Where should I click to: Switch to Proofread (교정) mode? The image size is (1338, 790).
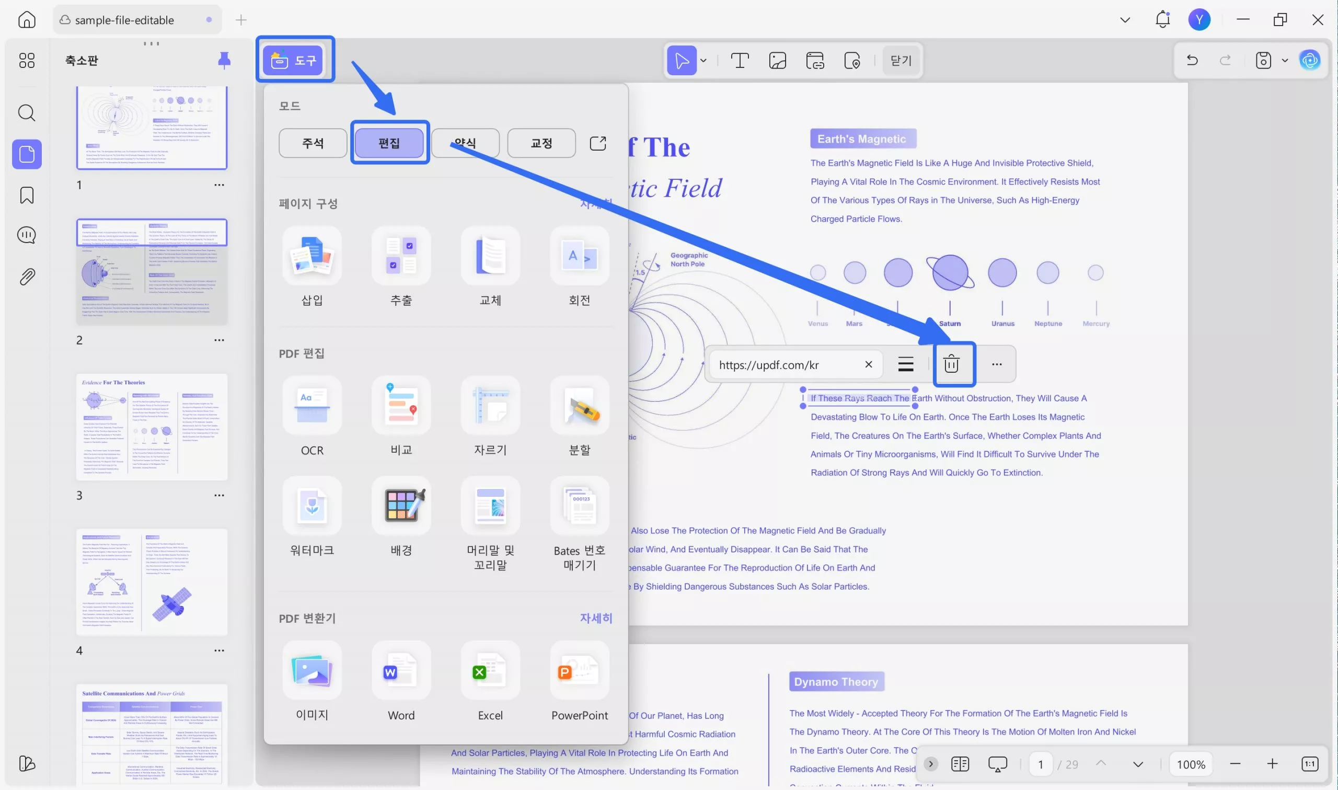[541, 143]
